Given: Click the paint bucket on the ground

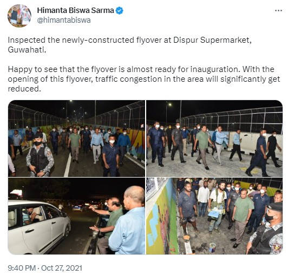Looking at the screenshot, I should (213, 247).
